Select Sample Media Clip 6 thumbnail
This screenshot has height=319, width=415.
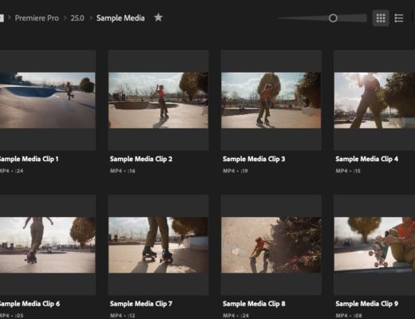tap(47, 245)
